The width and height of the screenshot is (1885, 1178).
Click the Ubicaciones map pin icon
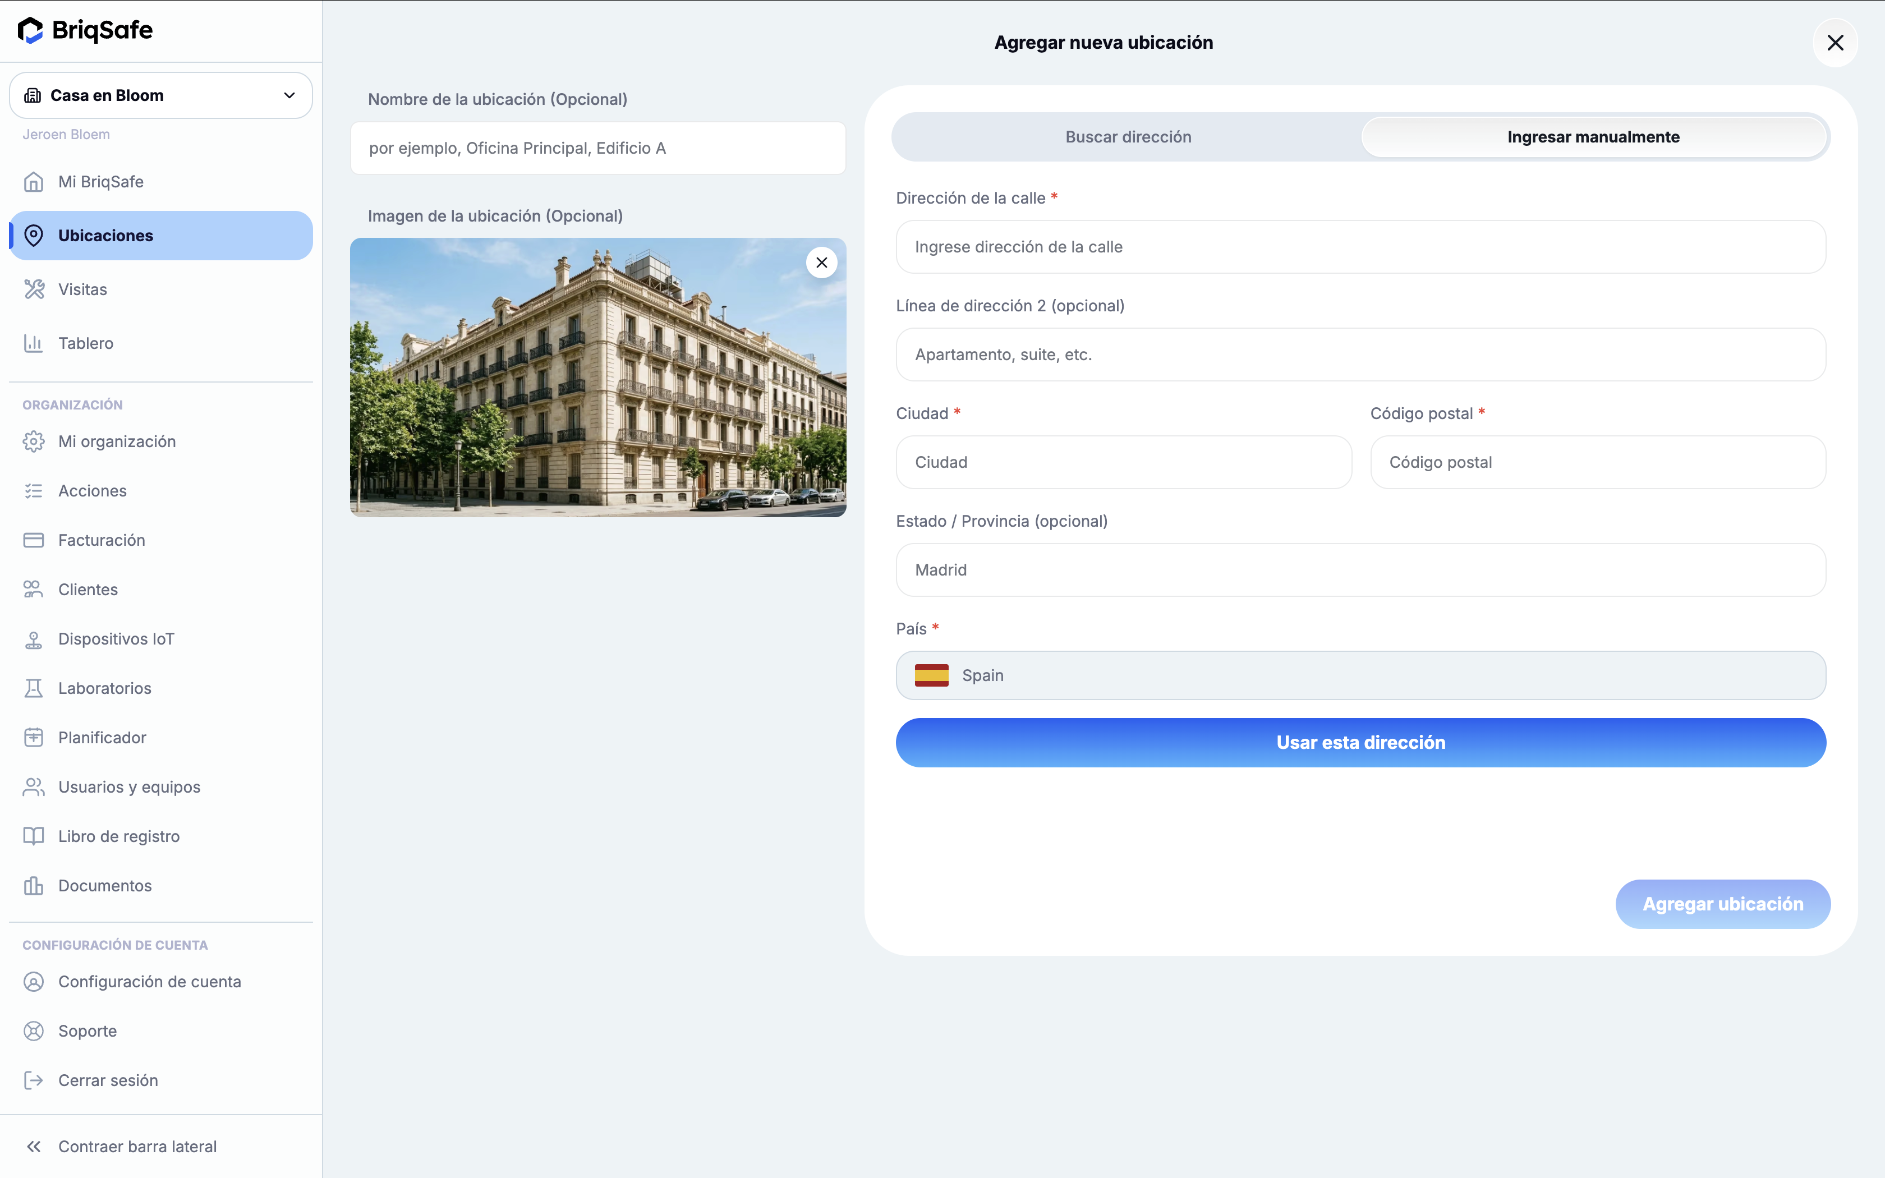point(34,235)
